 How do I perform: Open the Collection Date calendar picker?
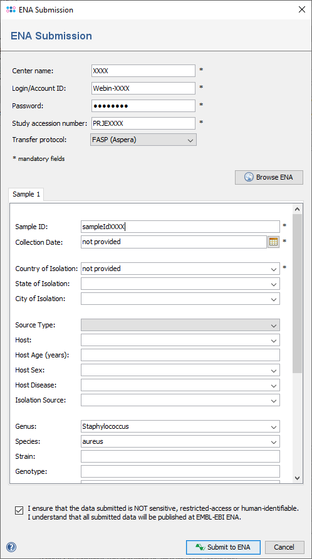coord(273,242)
